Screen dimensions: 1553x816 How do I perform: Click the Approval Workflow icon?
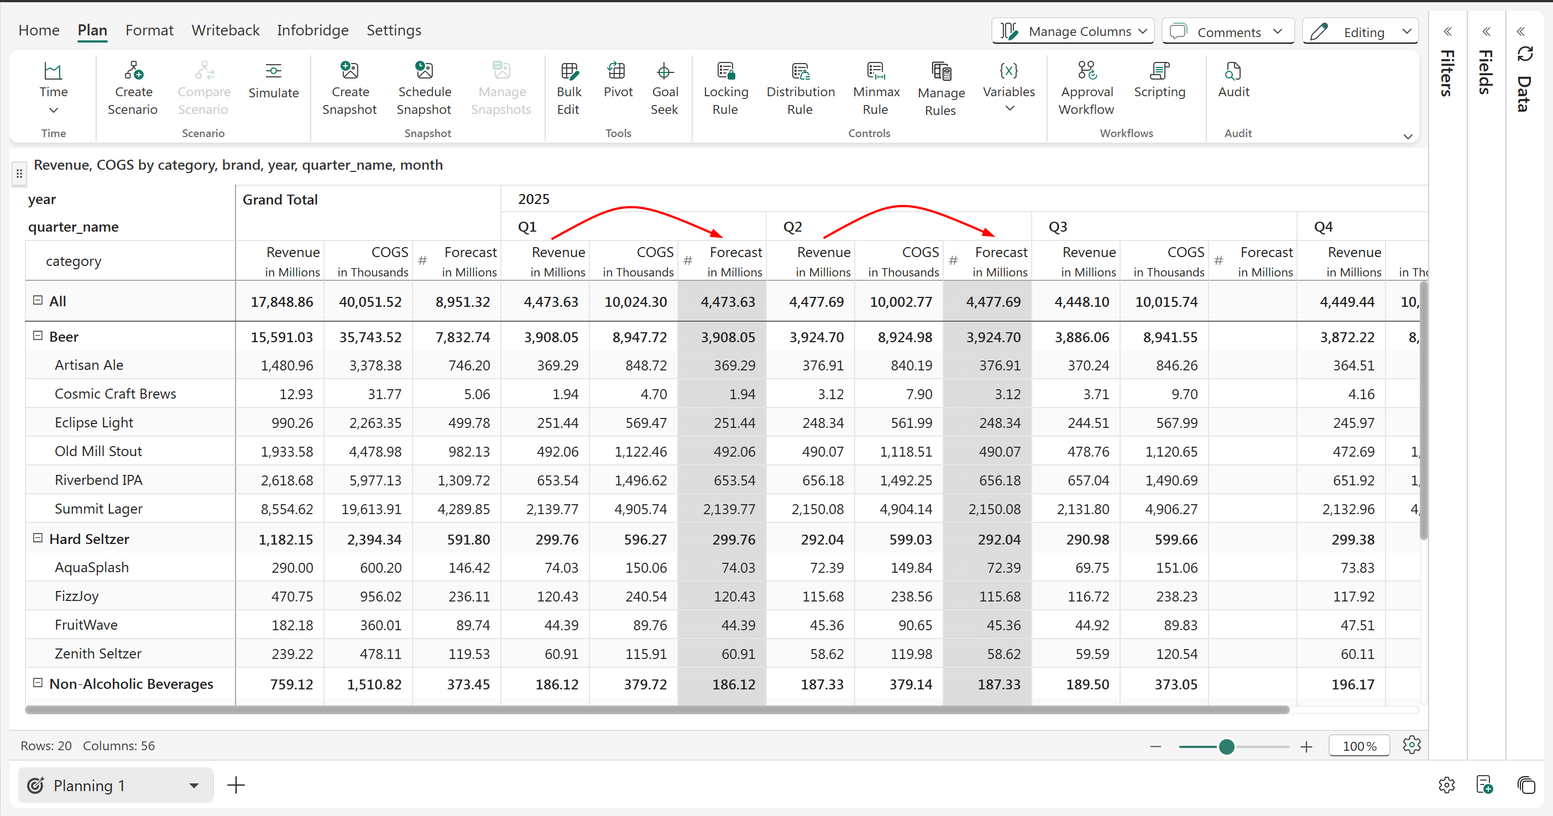[x=1086, y=72]
